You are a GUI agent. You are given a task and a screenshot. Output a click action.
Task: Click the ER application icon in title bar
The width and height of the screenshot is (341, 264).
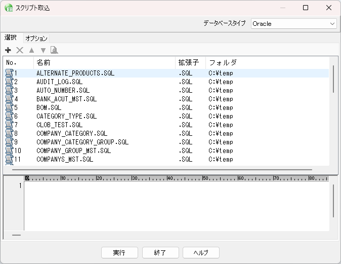coord(9,8)
